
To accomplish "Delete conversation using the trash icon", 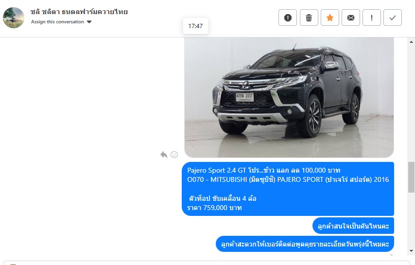I will (309, 18).
